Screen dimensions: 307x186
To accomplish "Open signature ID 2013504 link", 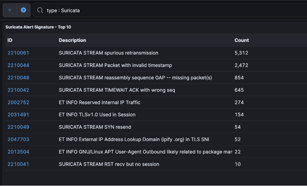I will pos(18,152).
